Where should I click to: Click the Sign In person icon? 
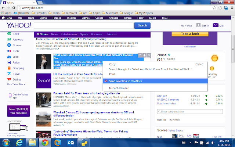pyautogui.click(x=199, y=25)
